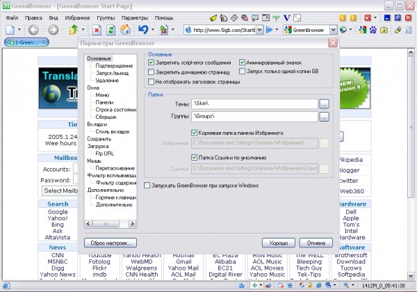The image size is (417, 292).
Task: Enable Запускать GreenBrowser при запуске Windows
Action: click(147, 186)
